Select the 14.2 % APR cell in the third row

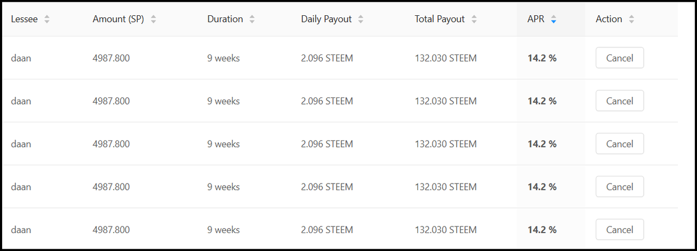click(542, 144)
